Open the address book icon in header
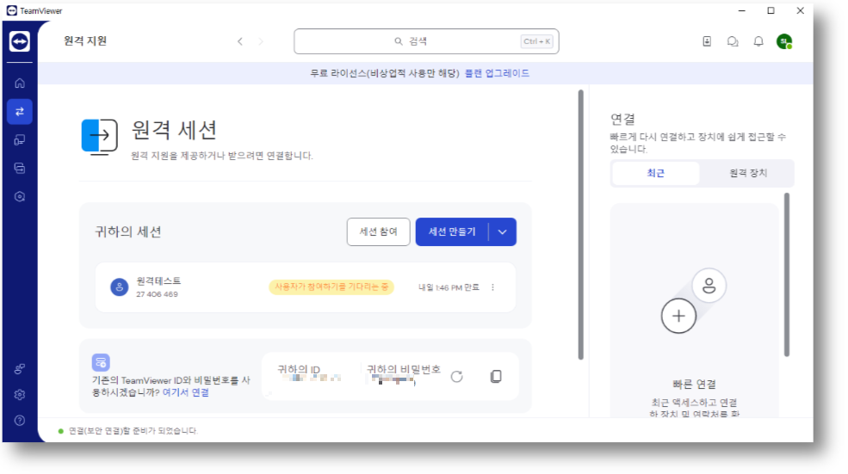848x474 pixels. click(x=707, y=41)
